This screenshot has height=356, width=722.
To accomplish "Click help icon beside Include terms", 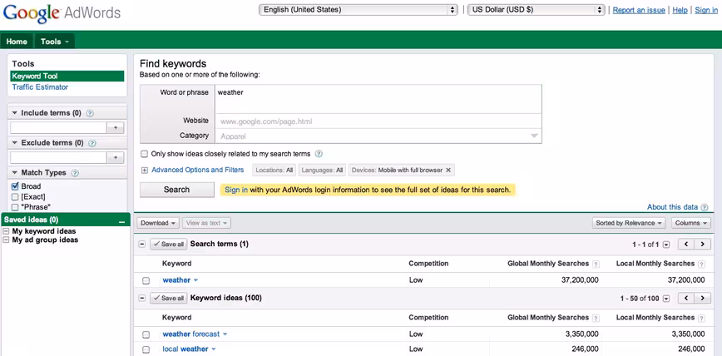I will 90,113.
